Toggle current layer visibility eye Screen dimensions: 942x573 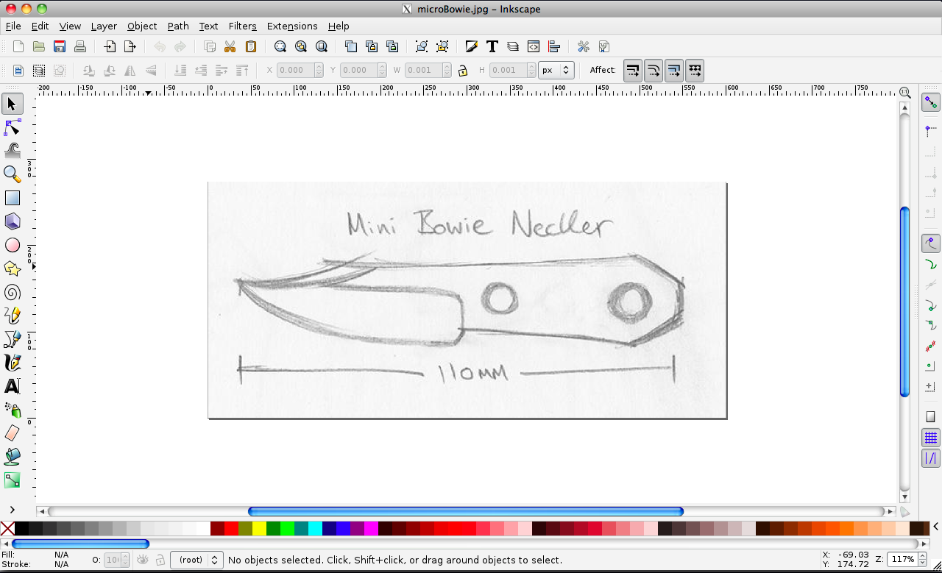point(143,560)
